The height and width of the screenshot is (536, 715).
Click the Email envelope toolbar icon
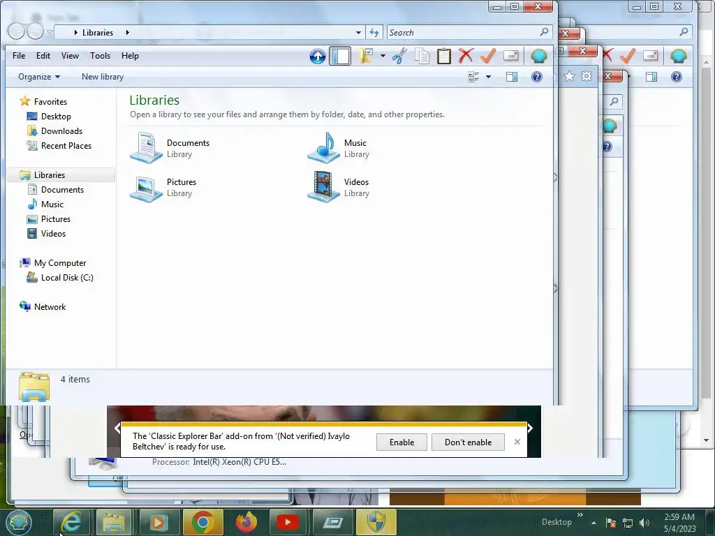(x=510, y=56)
